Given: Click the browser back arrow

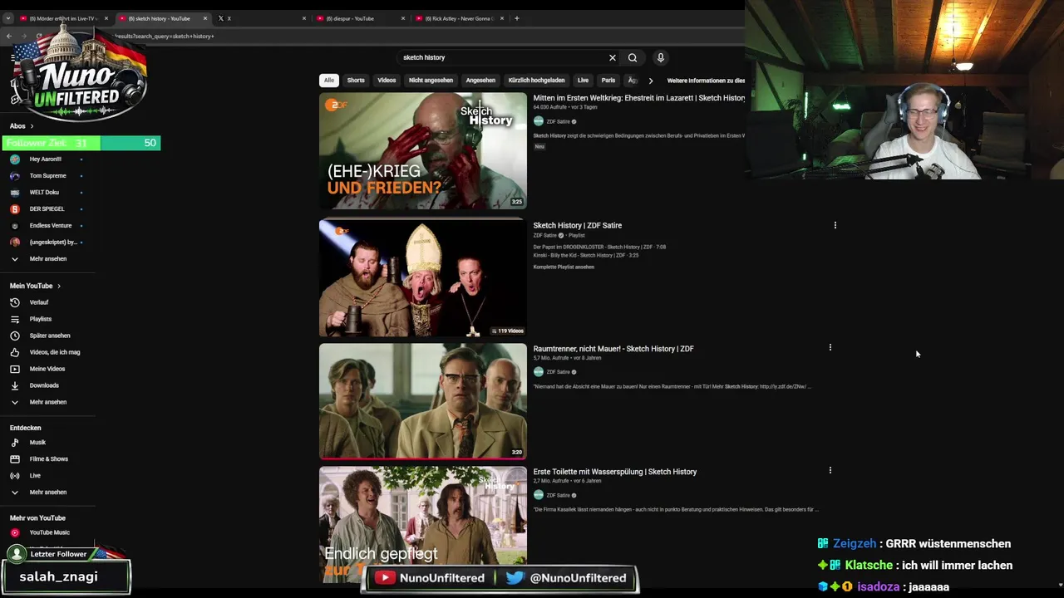Looking at the screenshot, I should (9, 36).
